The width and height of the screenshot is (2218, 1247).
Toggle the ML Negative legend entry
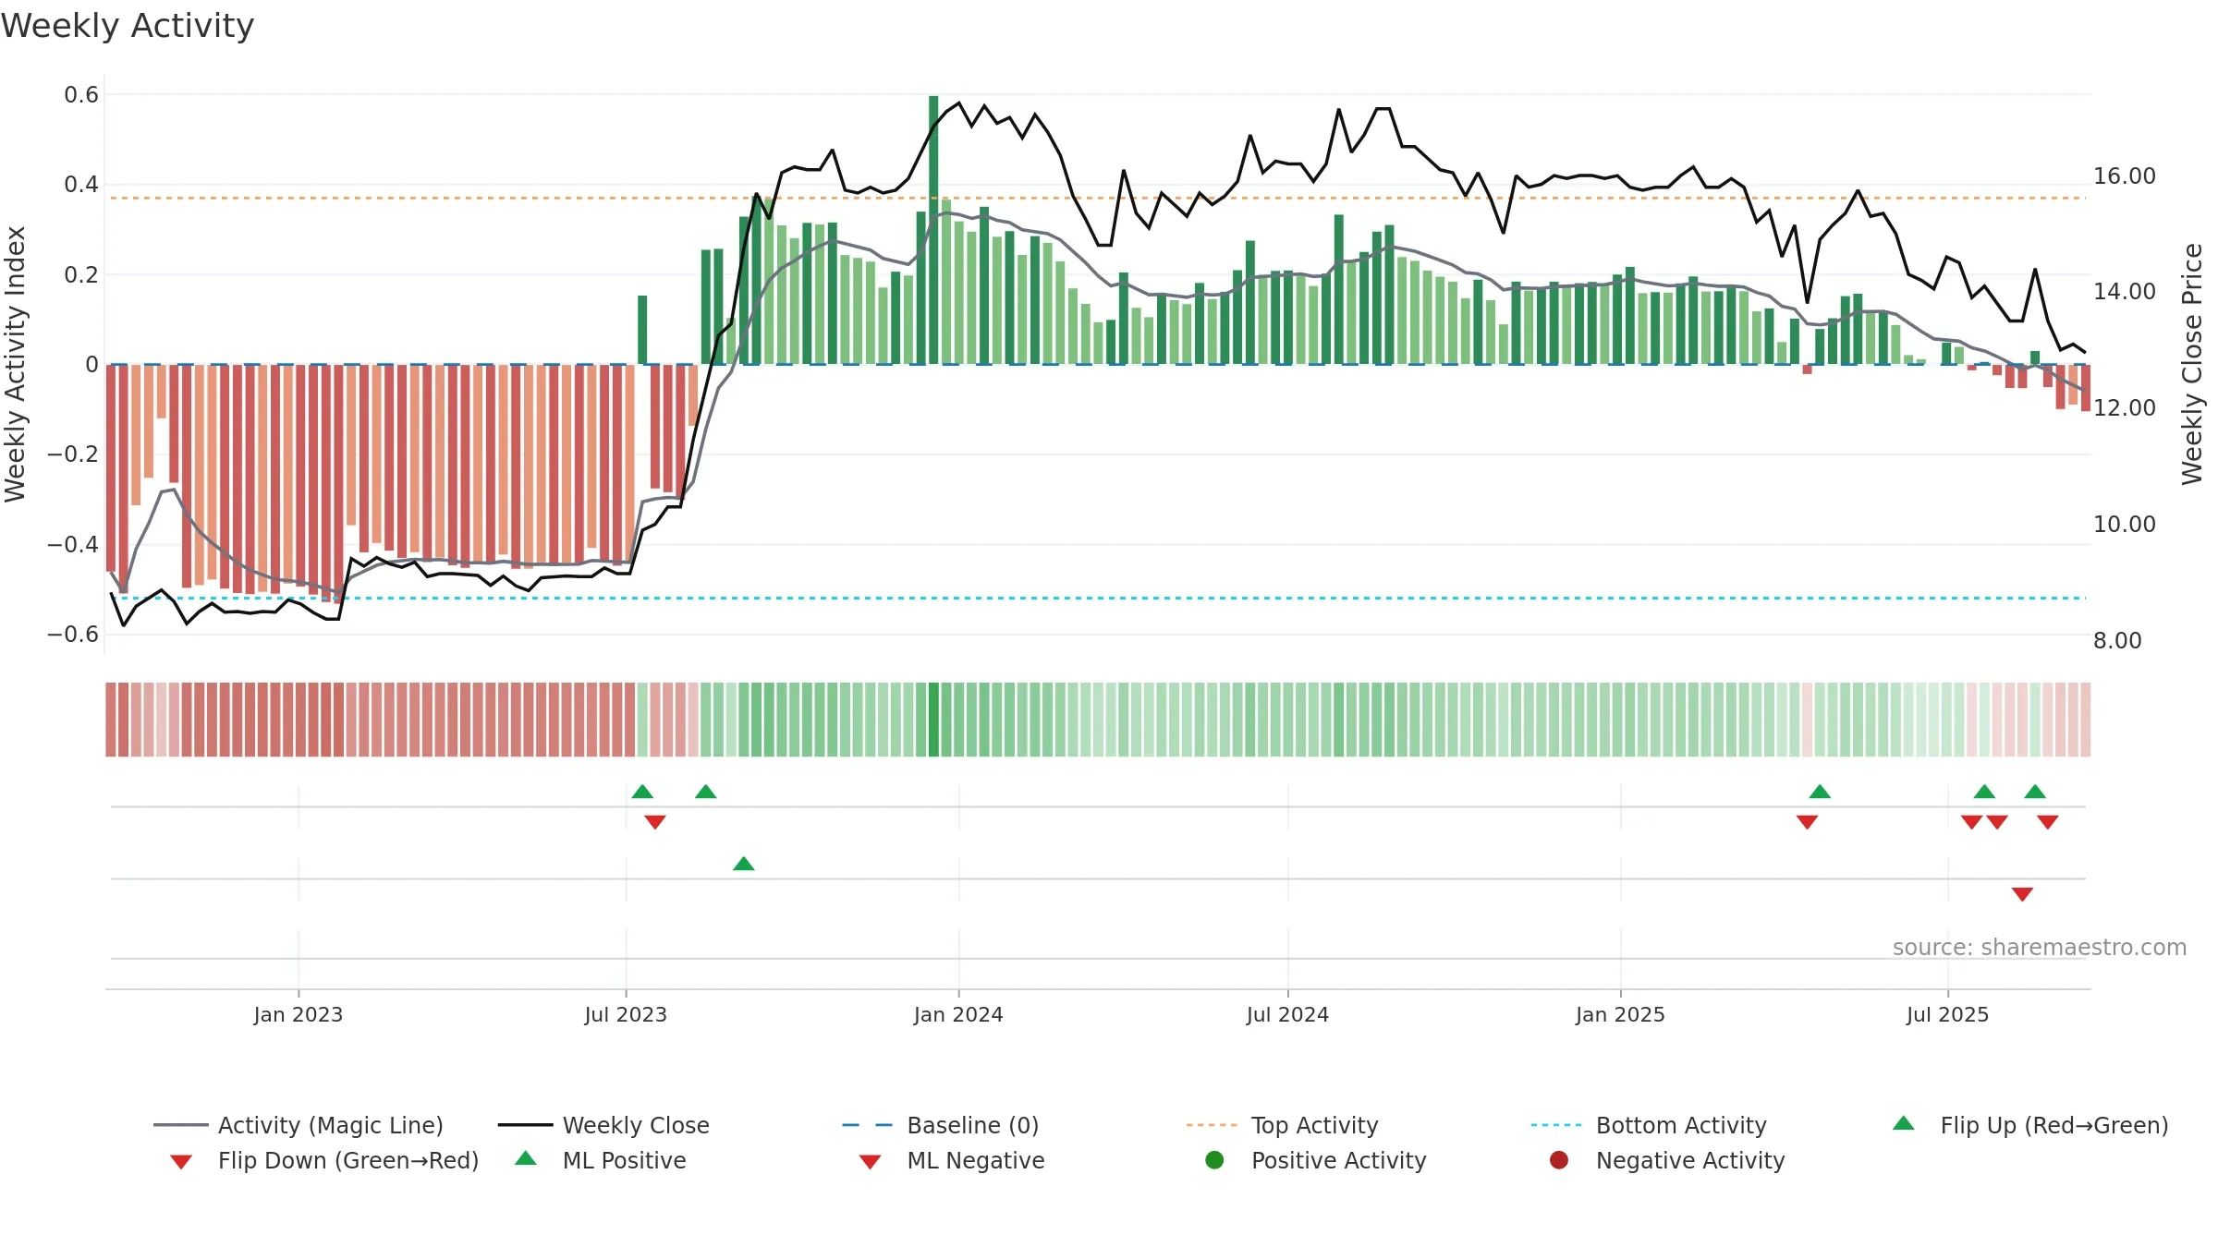coord(952,1160)
